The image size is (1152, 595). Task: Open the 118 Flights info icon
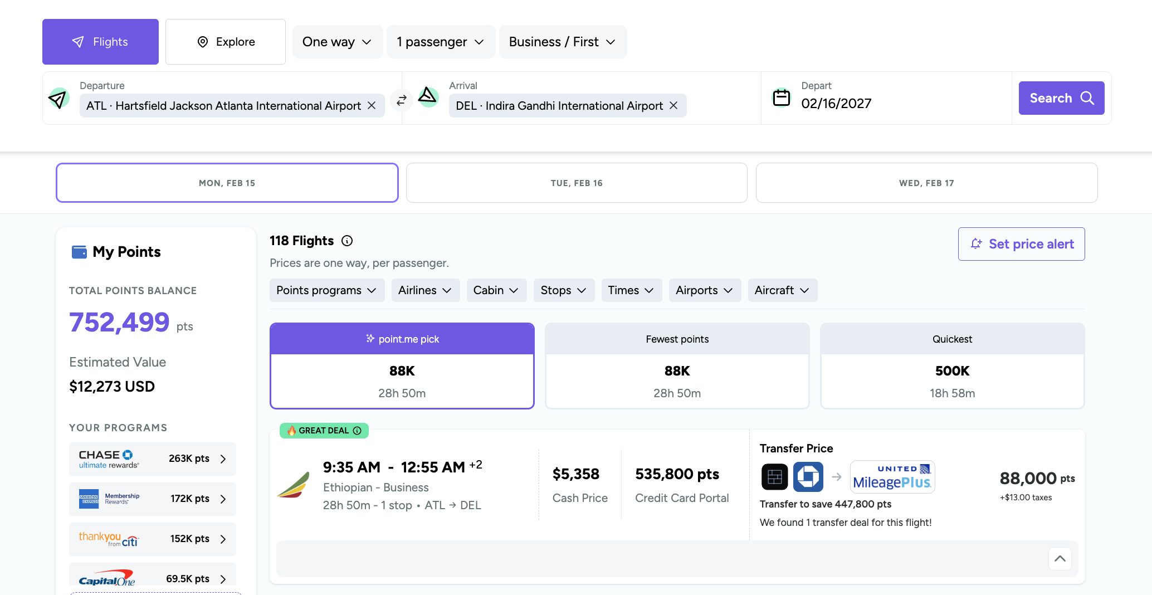point(347,241)
